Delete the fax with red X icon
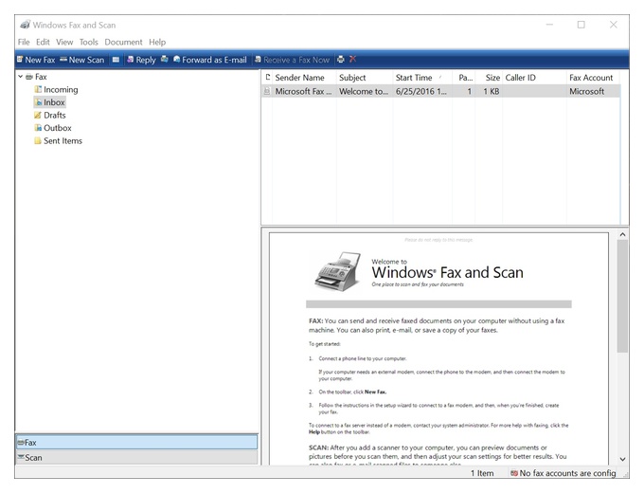This screenshot has width=644, height=493. [353, 59]
